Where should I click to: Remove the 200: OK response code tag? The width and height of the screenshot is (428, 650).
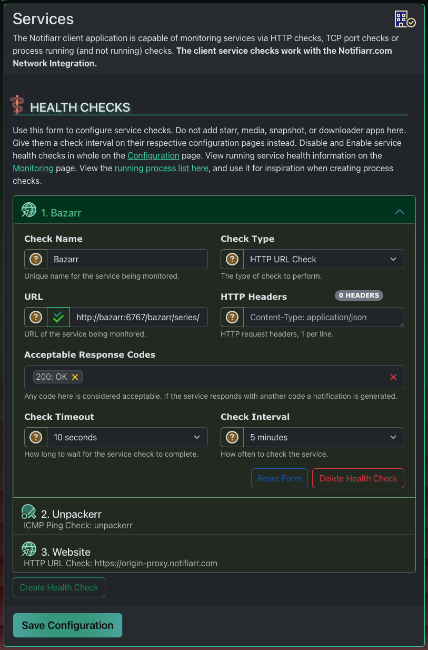(x=75, y=377)
